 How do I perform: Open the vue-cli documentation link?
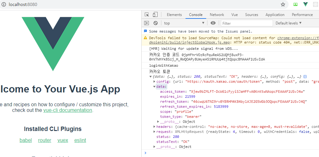pyautogui.click(x=68, y=110)
